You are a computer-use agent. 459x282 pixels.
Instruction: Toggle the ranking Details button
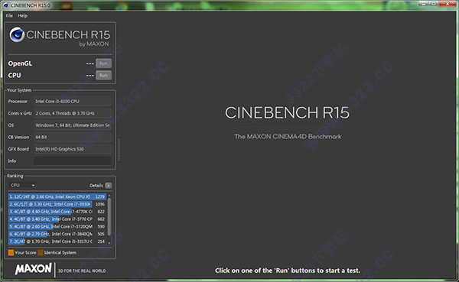[x=109, y=186]
